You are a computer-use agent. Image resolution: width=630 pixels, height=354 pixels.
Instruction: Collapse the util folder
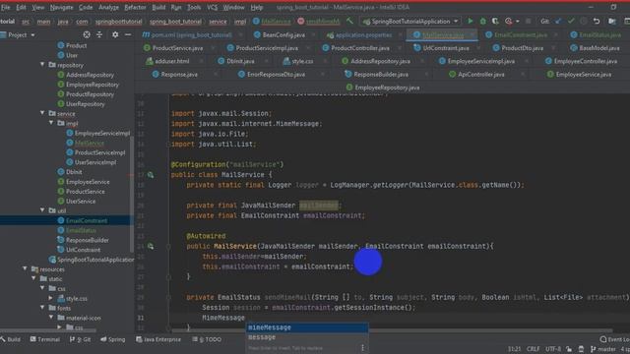(42, 209)
